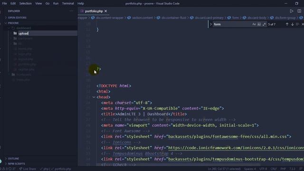Open the Terminal menu
The image size is (304, 171).
(x=68, y=3)
